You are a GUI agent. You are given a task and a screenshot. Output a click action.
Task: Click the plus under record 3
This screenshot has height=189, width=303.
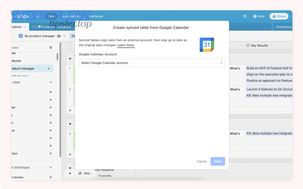point(70,154)
